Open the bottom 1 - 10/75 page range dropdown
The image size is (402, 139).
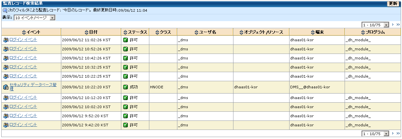tap(376, 134)
